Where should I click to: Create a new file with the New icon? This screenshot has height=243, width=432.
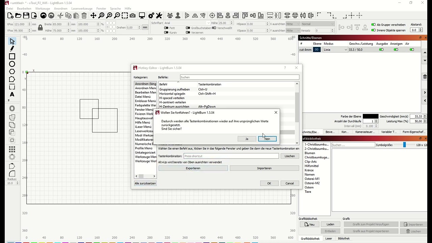tap(10, 16)
